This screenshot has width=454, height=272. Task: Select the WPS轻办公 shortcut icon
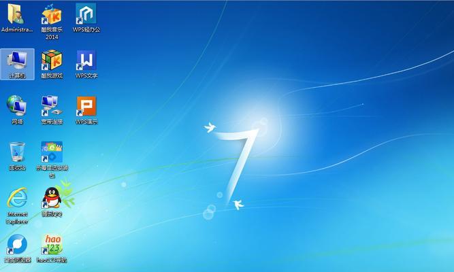click(x=86, y=14)
